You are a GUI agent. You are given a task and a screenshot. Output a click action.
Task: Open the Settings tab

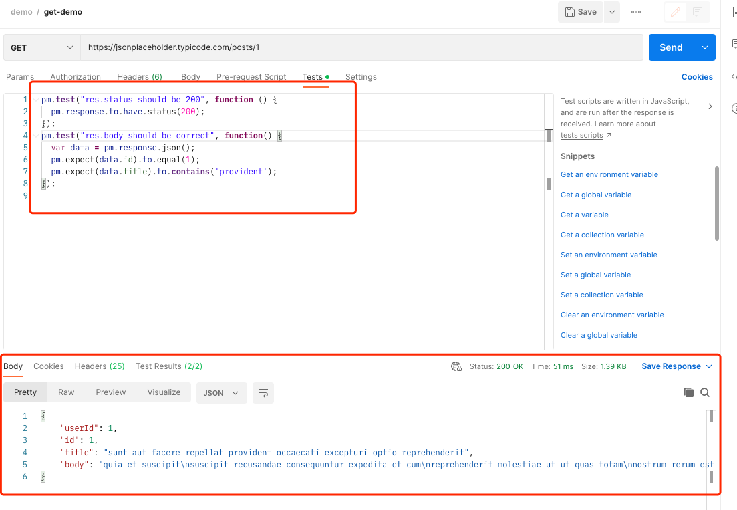point(361,77)
